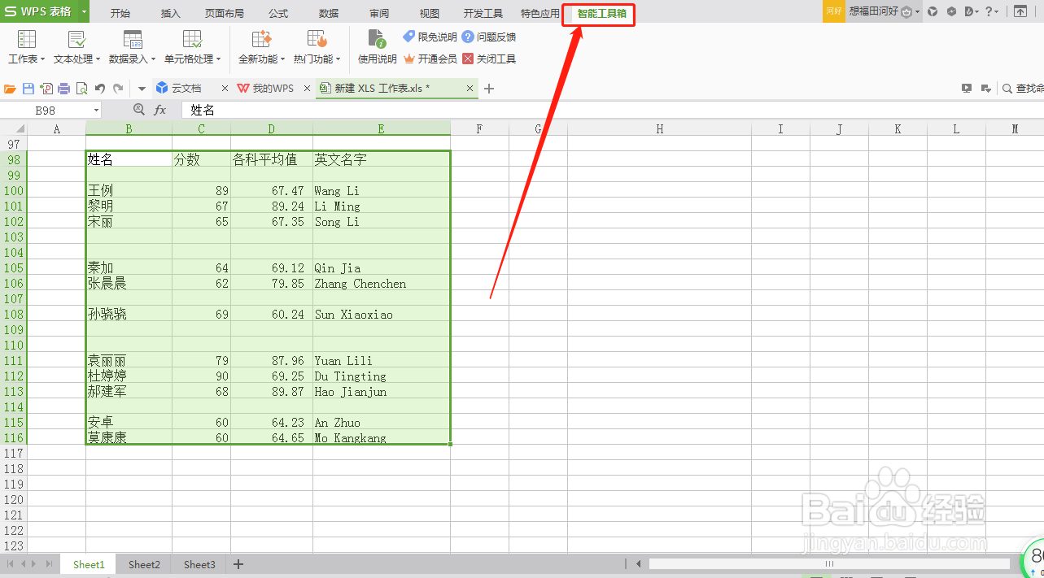Image resolution: width=1044 pixels, height=578 pixels.
Task: Open the 工作表 tools menu
Action: 26,47
